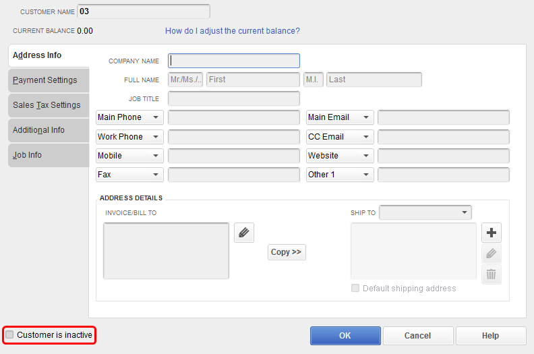Open the Main Email type dropdown
Viewport: 534px width, 354px height.
coord(340,117)
